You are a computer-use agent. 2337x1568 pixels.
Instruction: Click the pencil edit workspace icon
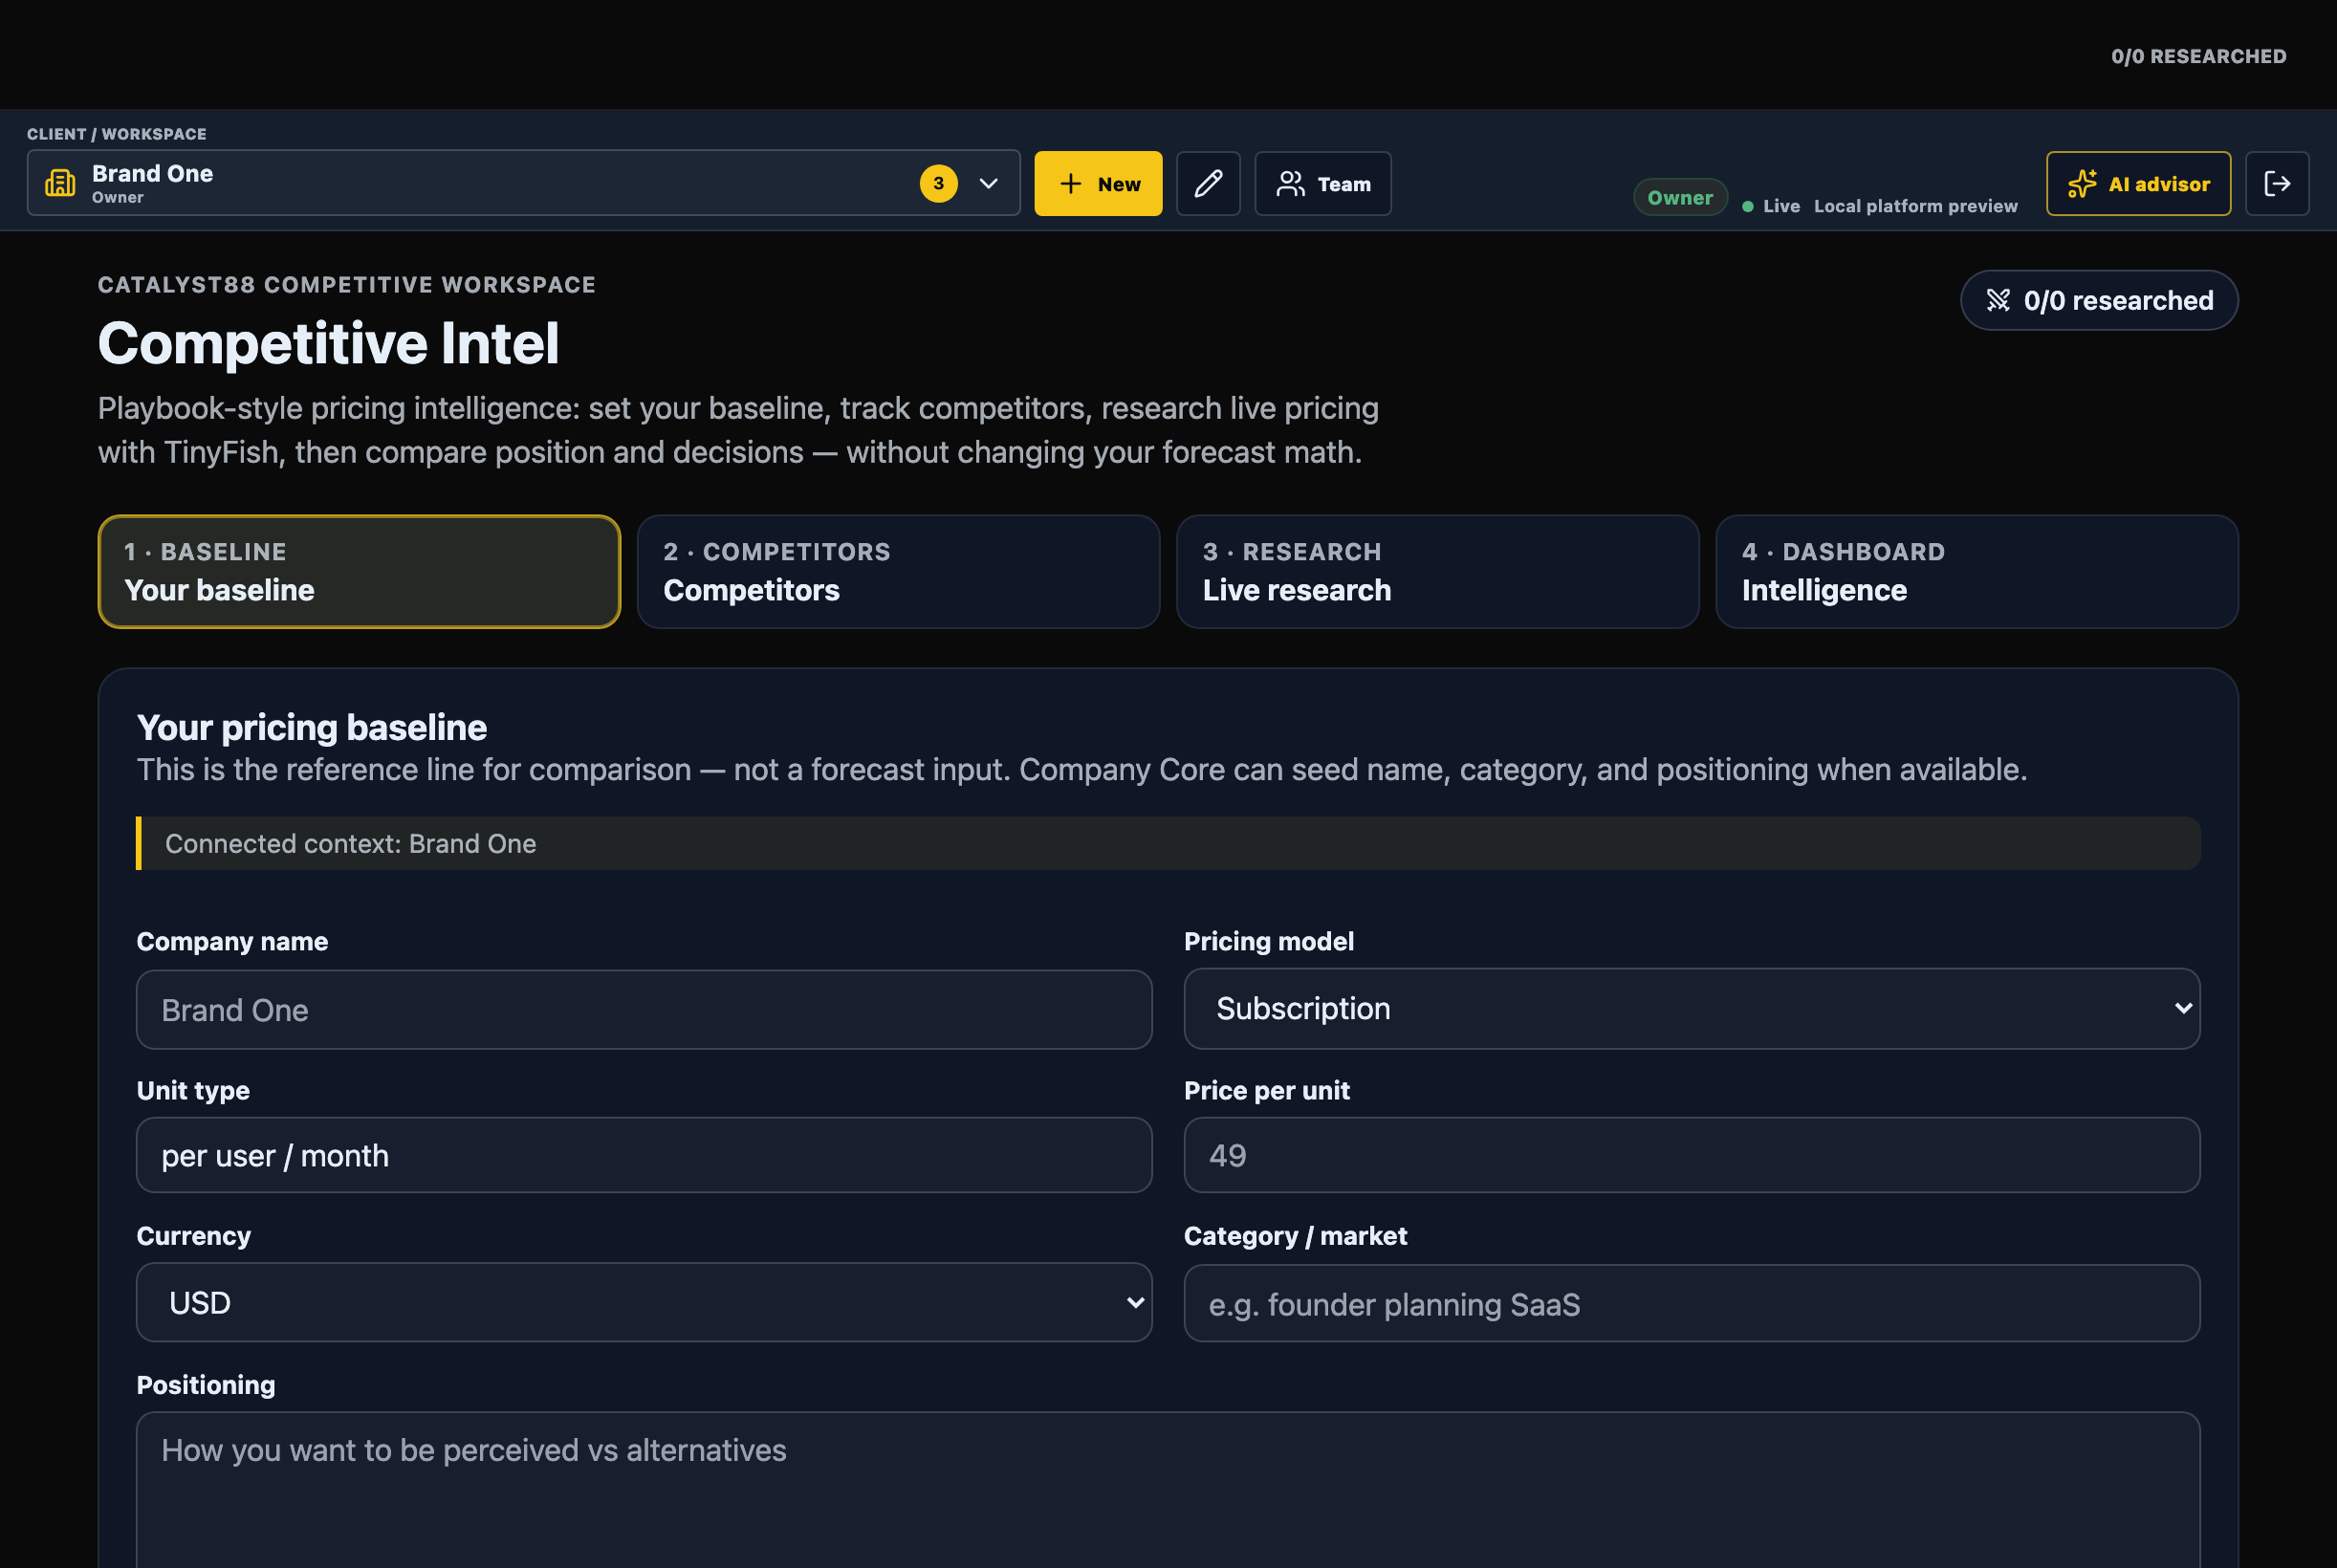[1208, 183]
